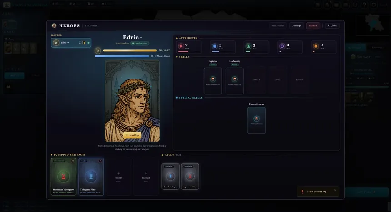Click the first empty Trinket slot plus

[x=119, y=173]
